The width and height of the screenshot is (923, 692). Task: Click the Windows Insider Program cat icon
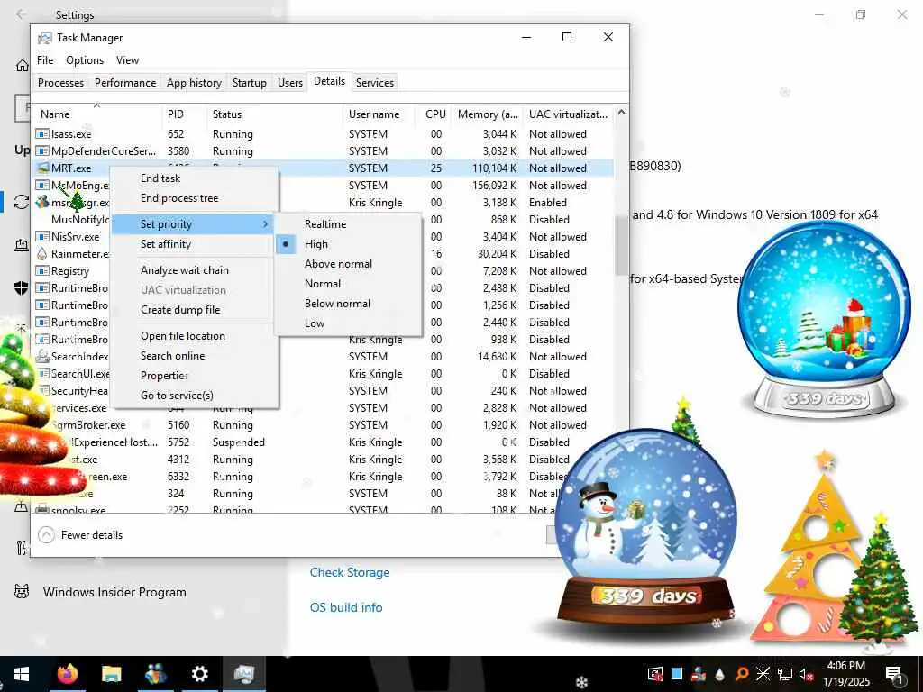[x=22, y=591]
